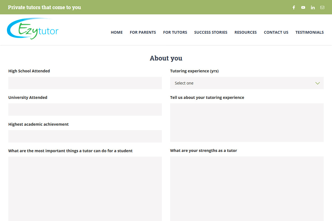
Task: Click the Ezytutor logo
Action: (33, 29)
